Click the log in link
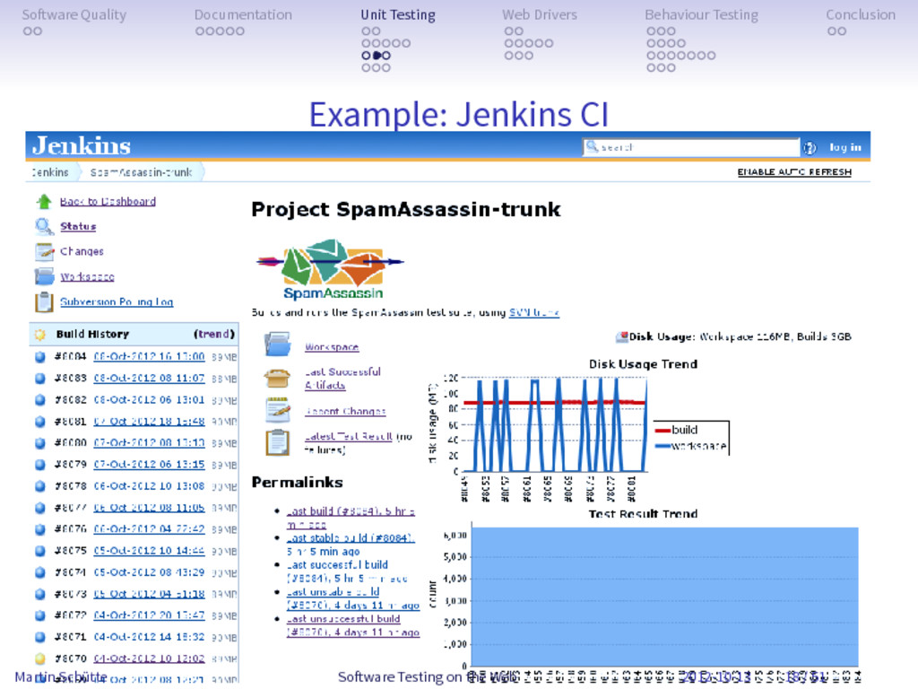Image resolution: width=918 pixels, height=689 pixels. tap(845, 147)
